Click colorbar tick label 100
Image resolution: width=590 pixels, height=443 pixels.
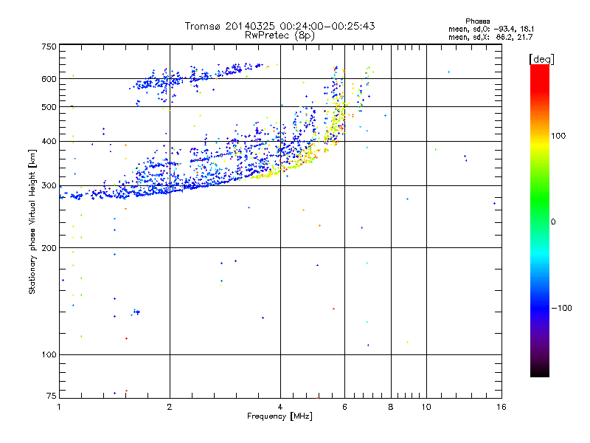click(558, 136)
